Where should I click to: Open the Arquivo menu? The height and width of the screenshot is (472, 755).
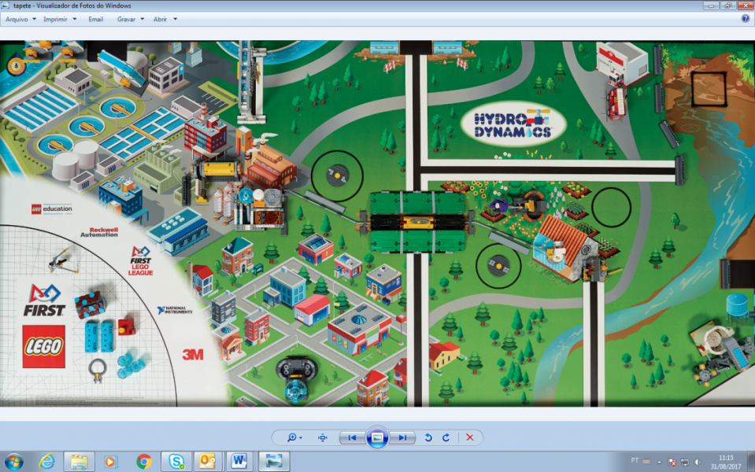[x=20, y=19]
